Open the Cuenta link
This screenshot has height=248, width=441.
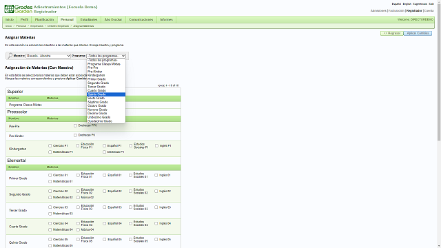coord(429,11)
